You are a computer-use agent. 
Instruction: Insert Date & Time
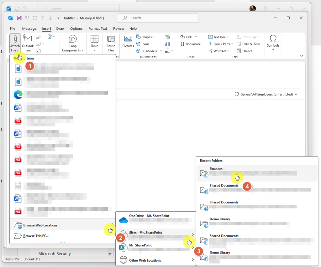point(249,44)
